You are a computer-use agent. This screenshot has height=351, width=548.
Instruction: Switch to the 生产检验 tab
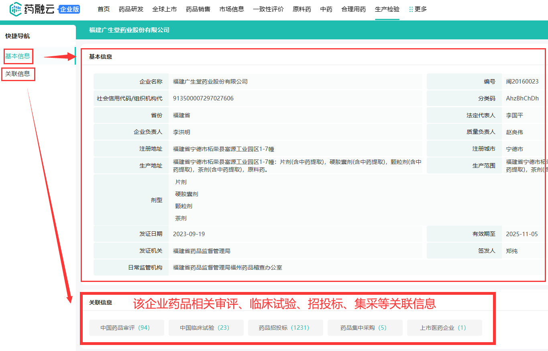pos(387,9)
